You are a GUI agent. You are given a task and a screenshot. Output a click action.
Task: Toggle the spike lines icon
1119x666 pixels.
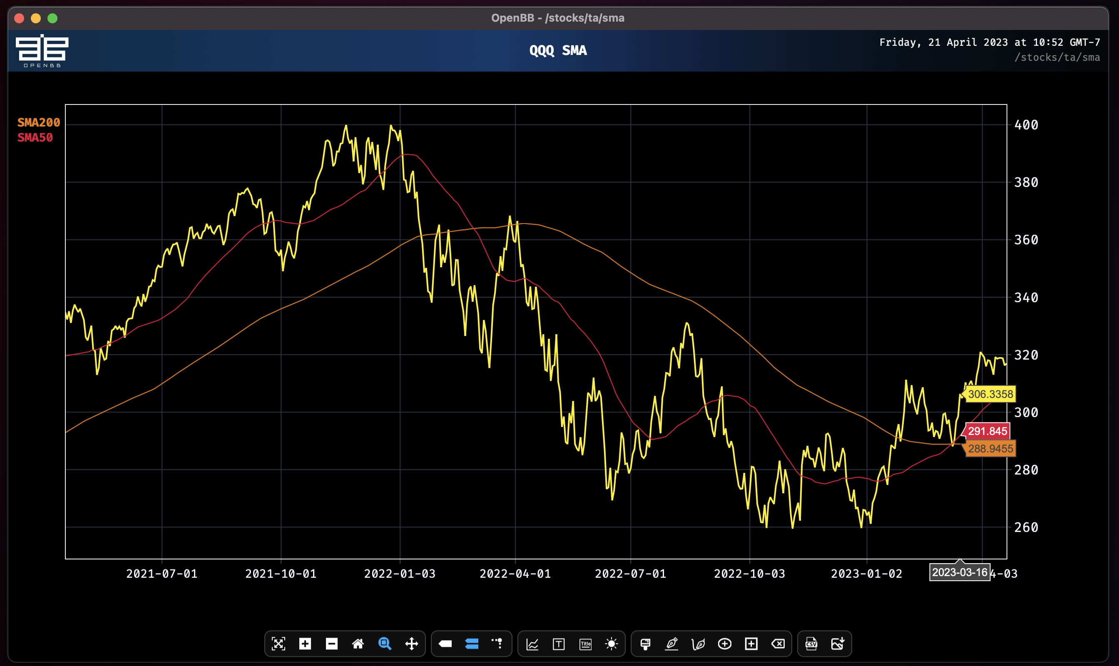coord(497,644)
